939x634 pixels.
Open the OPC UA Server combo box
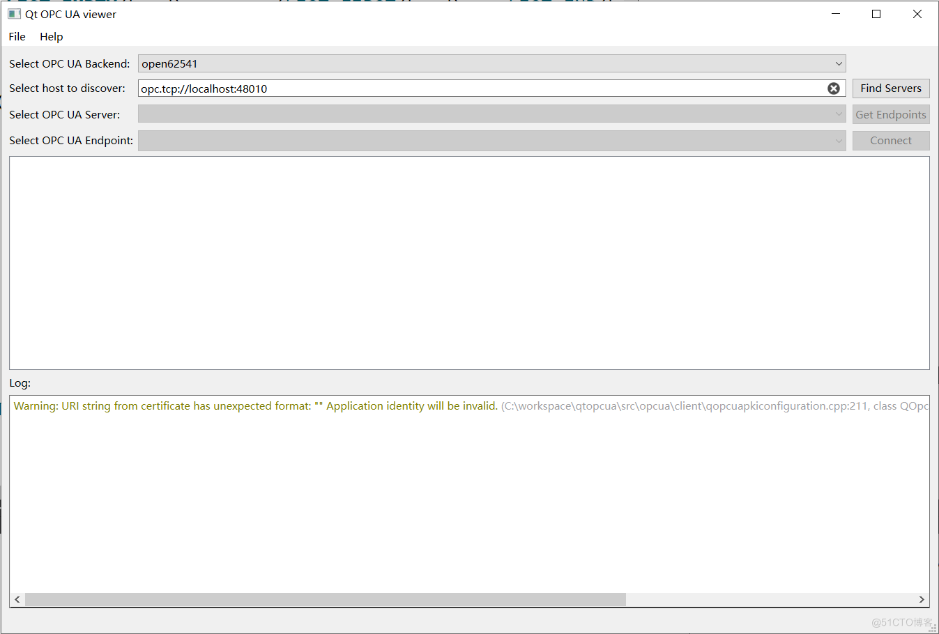(x=491, y=114)
